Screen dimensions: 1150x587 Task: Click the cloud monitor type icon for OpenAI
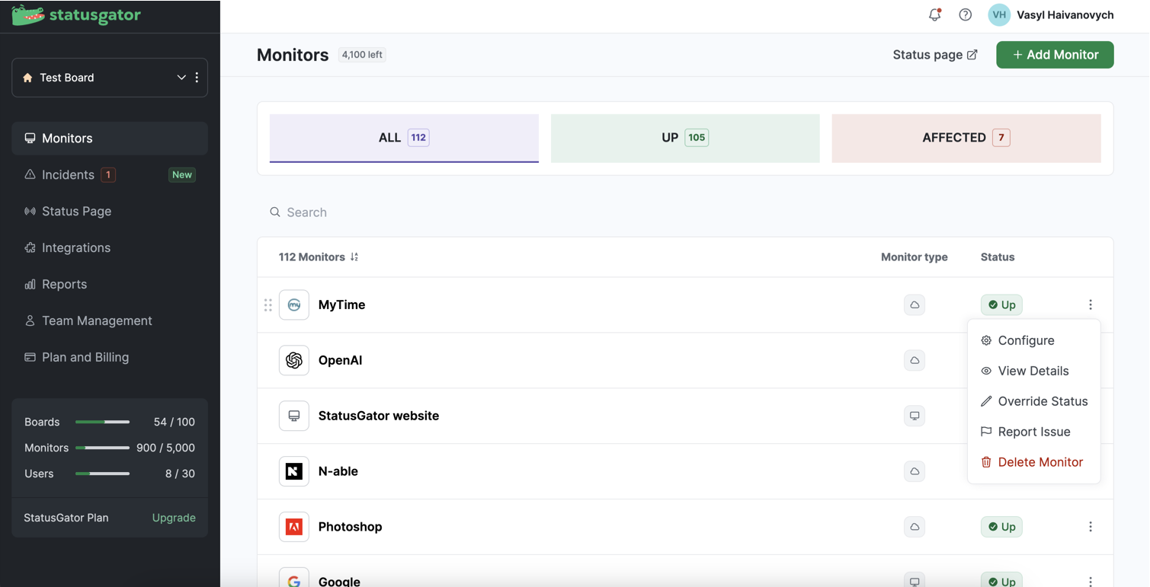click(915, 360)
